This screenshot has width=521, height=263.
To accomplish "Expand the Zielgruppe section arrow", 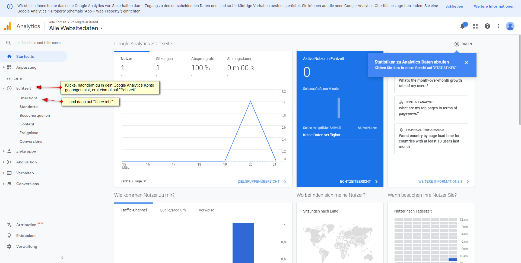I will 4,151.
